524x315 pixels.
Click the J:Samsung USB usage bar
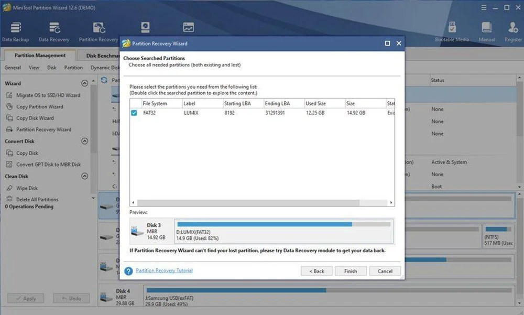click(329, 290)
